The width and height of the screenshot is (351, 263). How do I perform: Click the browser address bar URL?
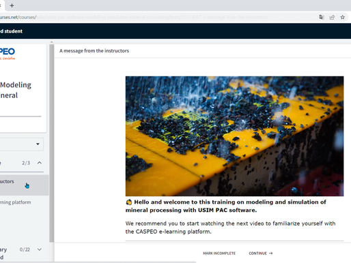pyautogui.click(x=134, y=17)
